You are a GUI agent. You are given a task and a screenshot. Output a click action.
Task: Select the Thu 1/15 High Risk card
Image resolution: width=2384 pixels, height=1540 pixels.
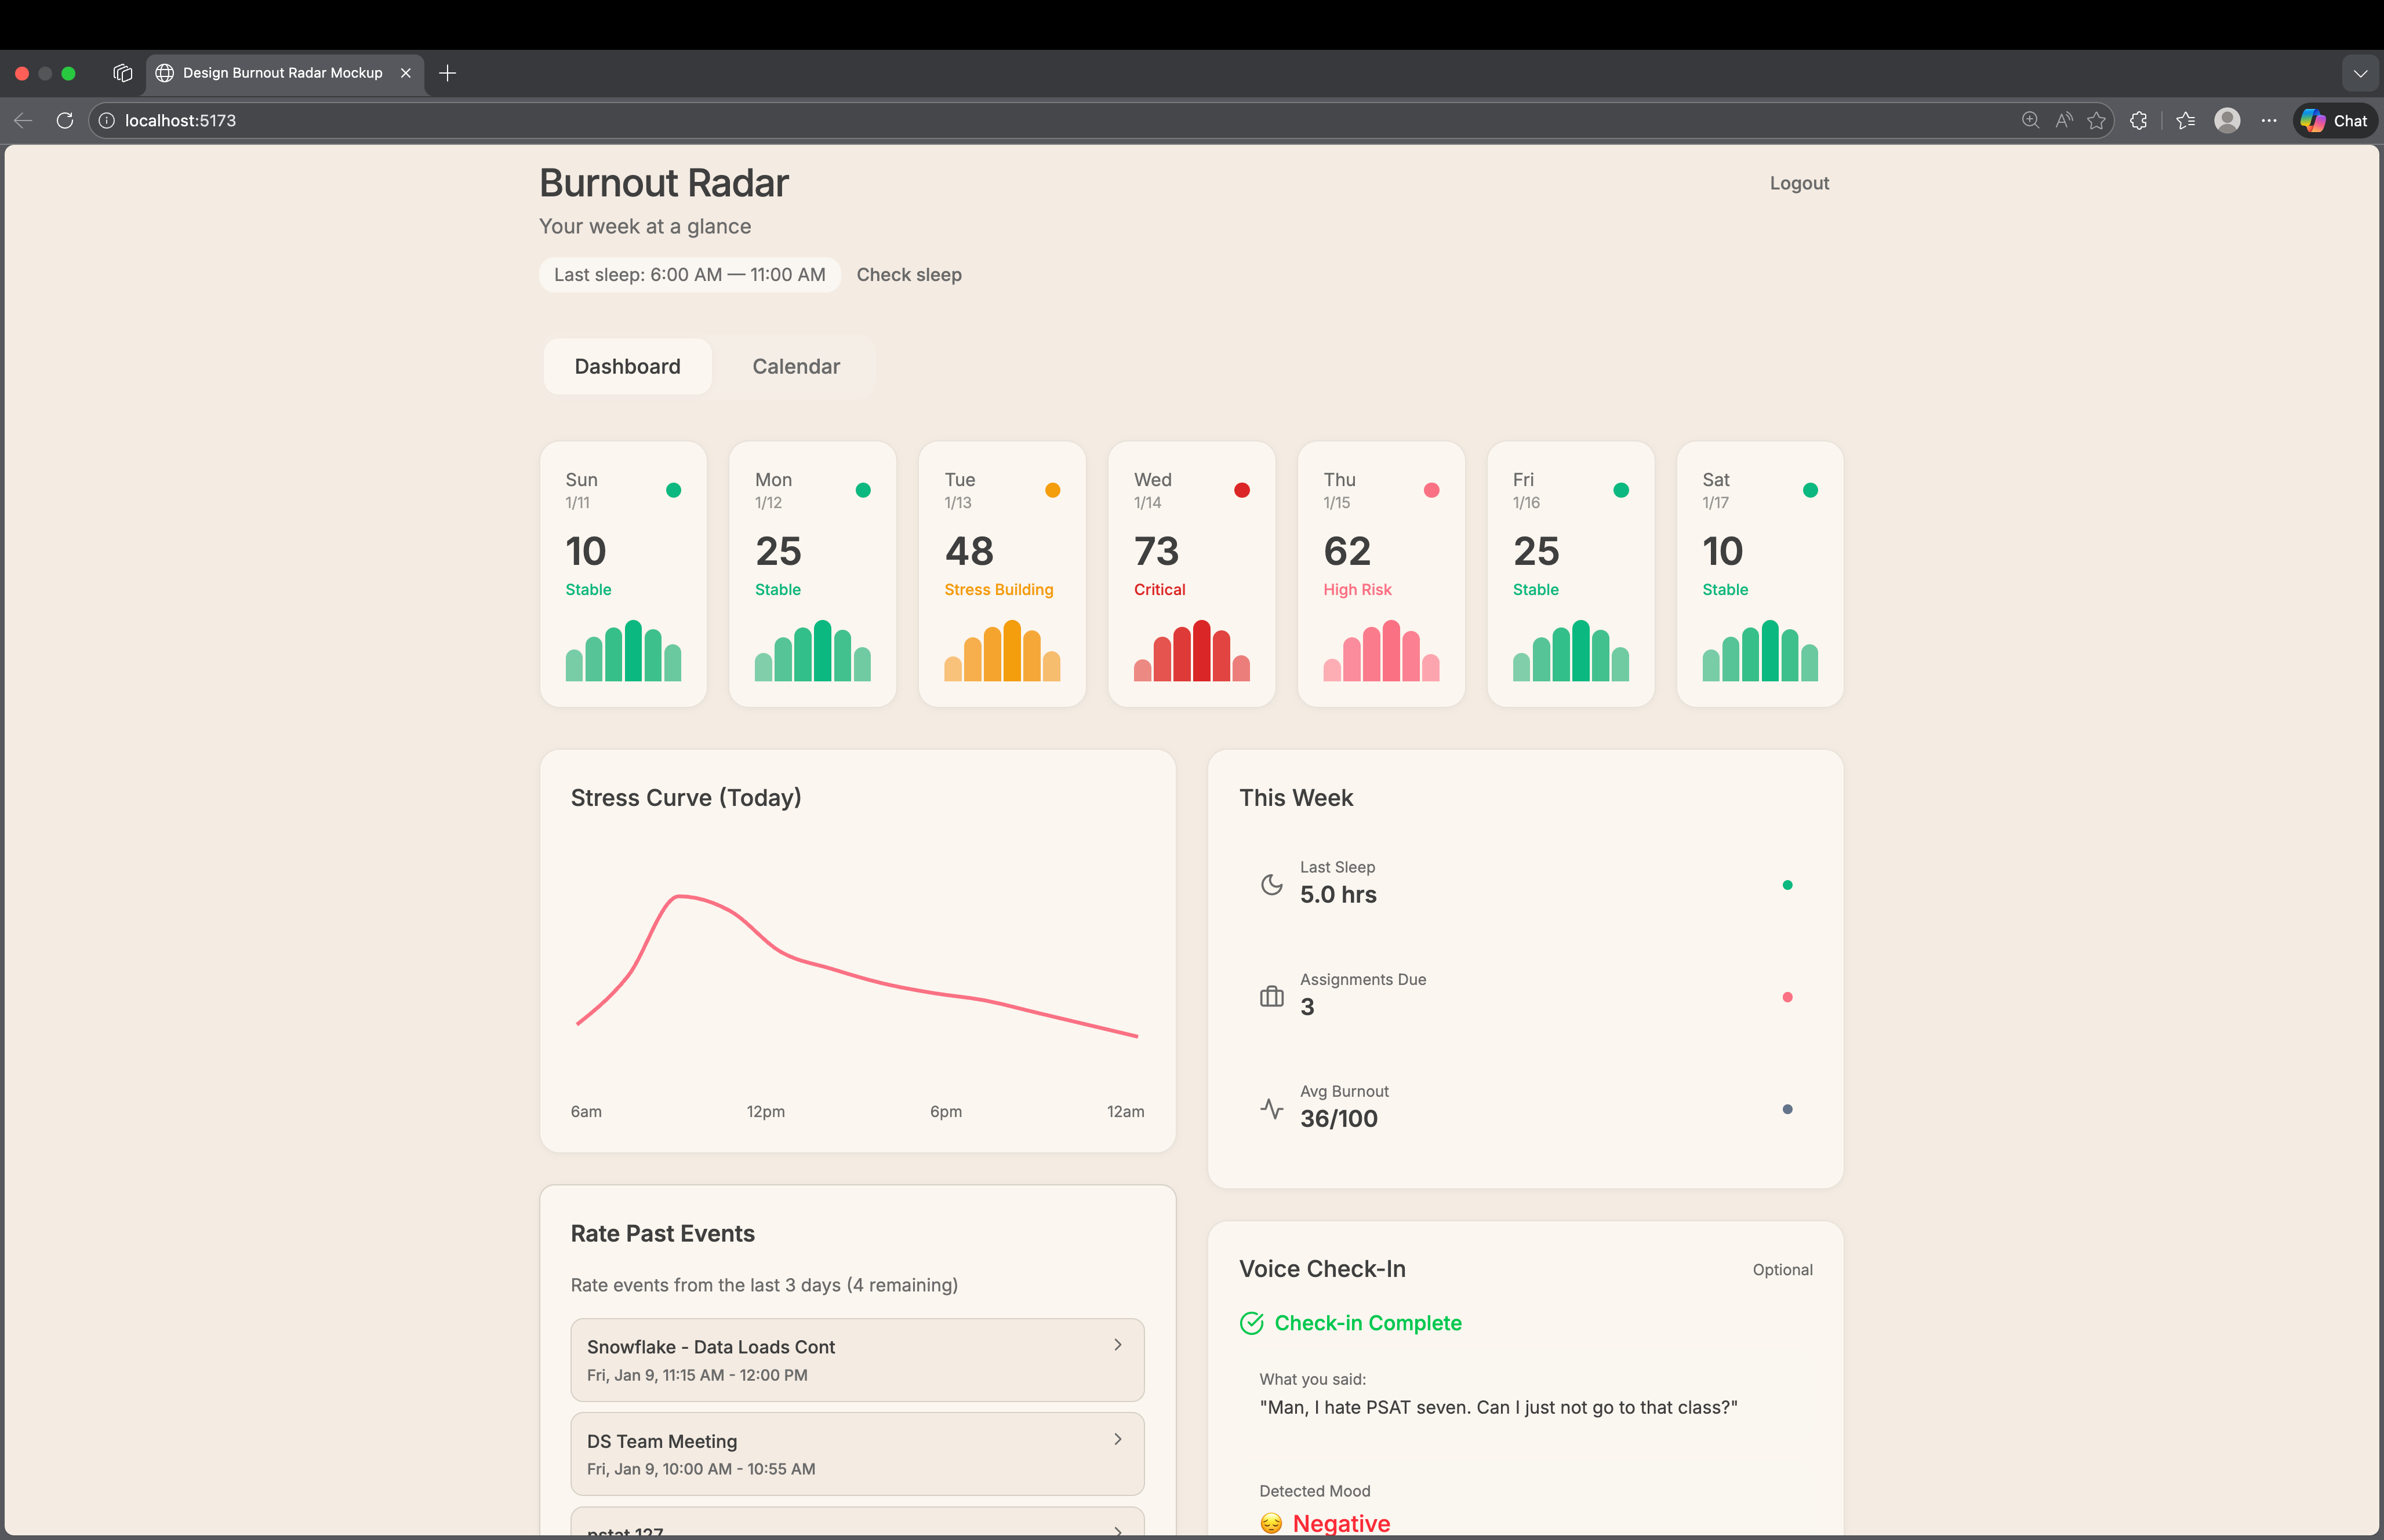[1380, 574]
